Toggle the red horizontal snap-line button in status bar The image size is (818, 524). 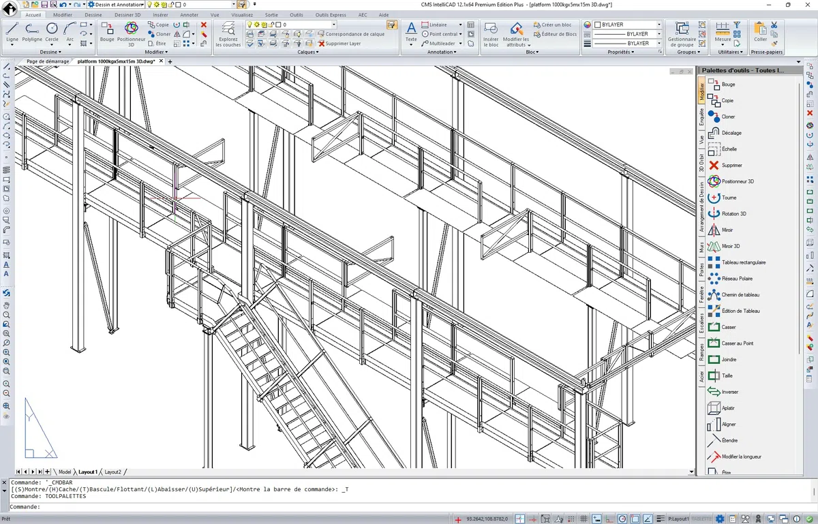pos(532,519)
